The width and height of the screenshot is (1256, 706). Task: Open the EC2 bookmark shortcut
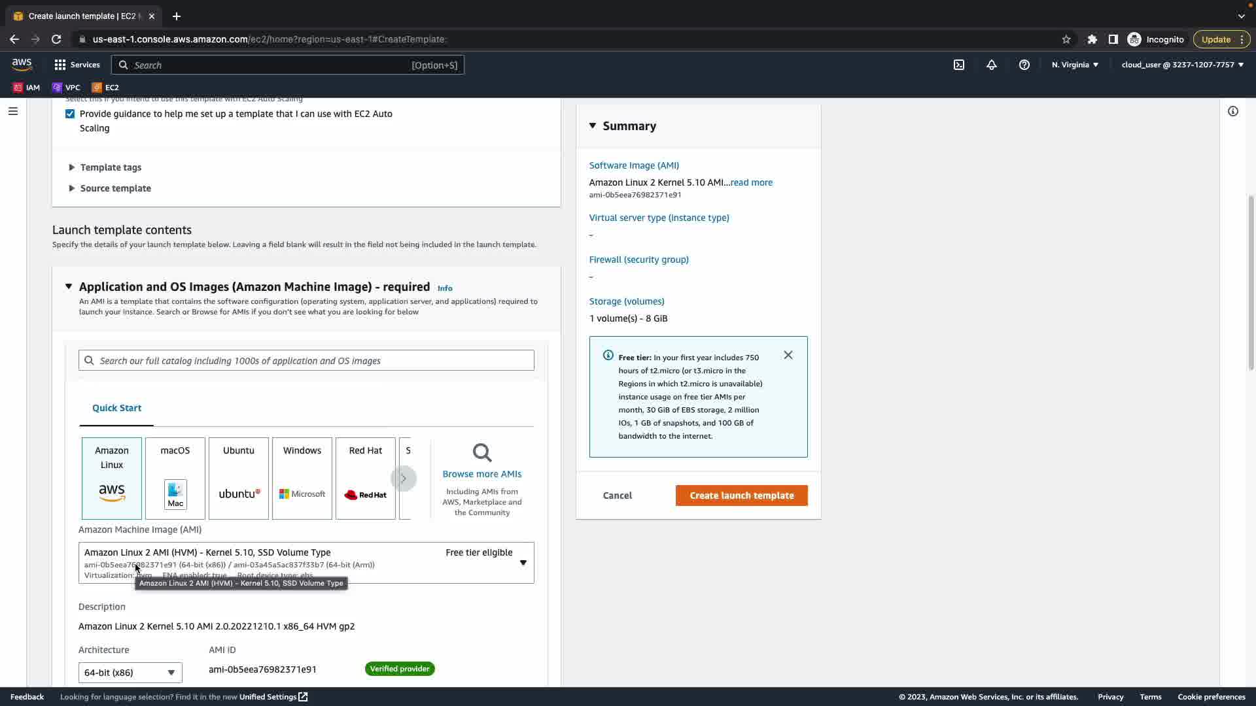[x=105, y=87]
